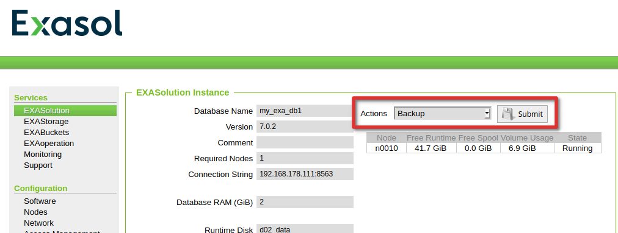The image size is (618, 233).
Task: Click the floppy disk icon on Submit
Action: [x=507, y=114]
